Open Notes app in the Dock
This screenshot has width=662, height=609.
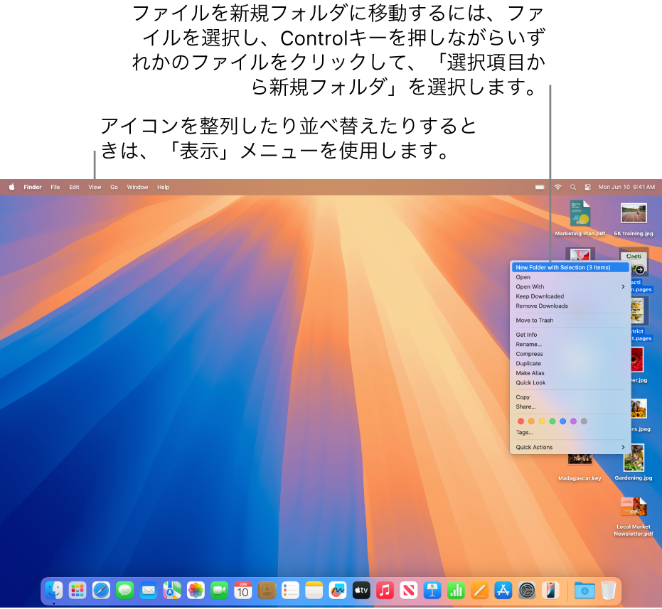click(314, 591)
